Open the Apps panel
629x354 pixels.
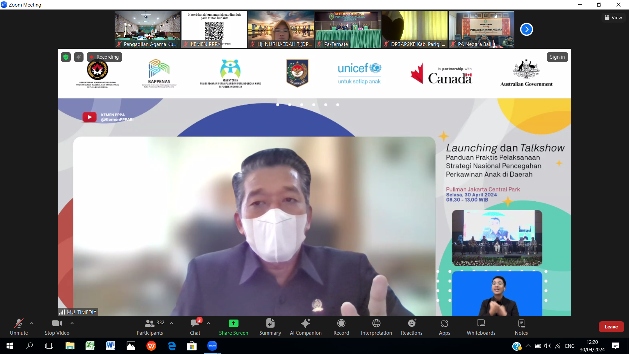click(x=445, y=327)
